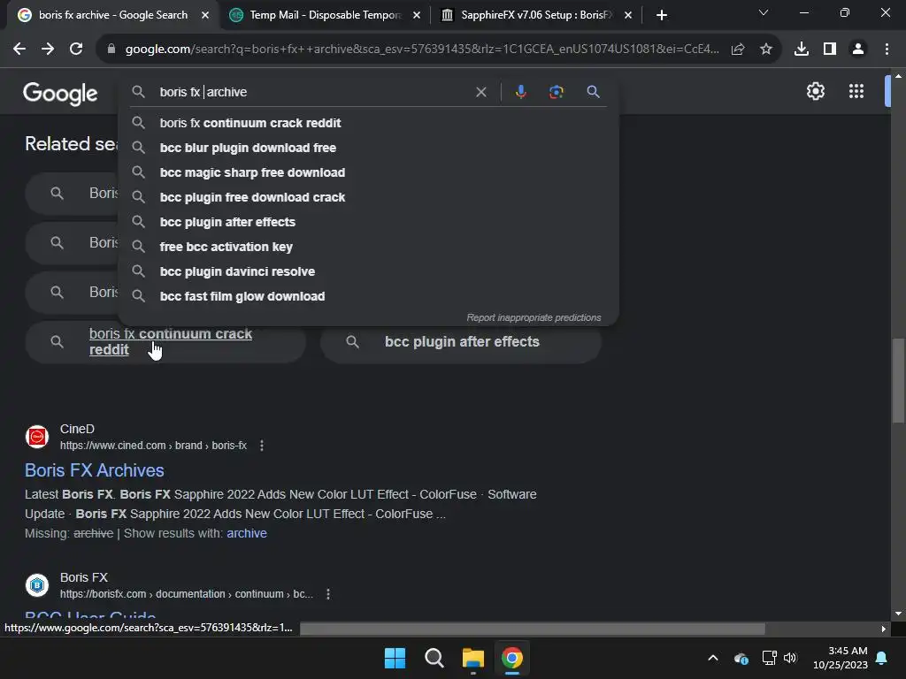Choose suggestion bcc blur plugin download free

(x=369, y=148)
